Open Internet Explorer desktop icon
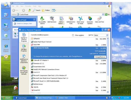 [x=6, y=48]
